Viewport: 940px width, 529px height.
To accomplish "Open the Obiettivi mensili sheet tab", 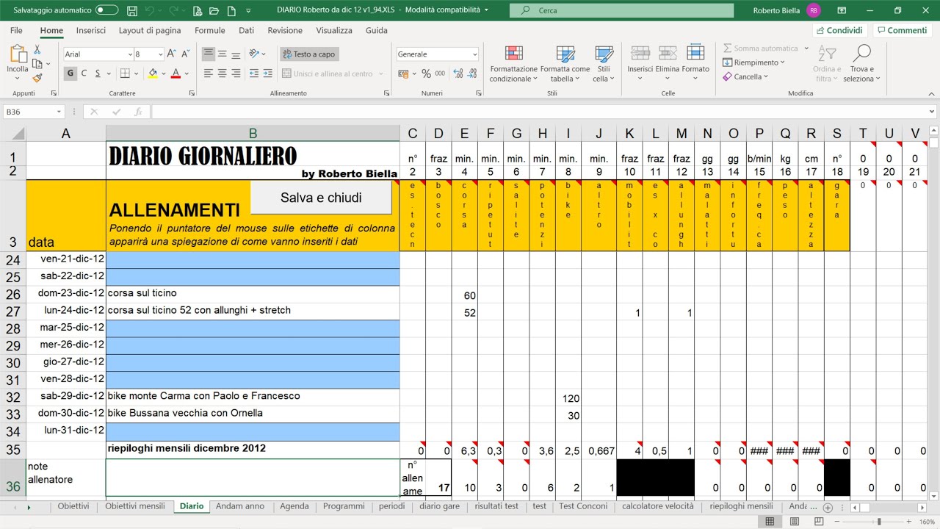I will tap(135, 506).
